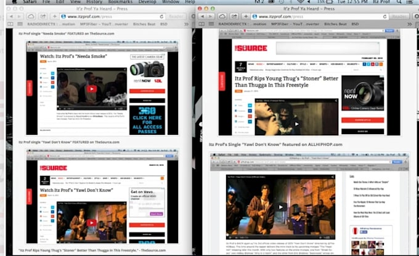
Task: Open the Develop menu
Action: (x=147, y=2)
